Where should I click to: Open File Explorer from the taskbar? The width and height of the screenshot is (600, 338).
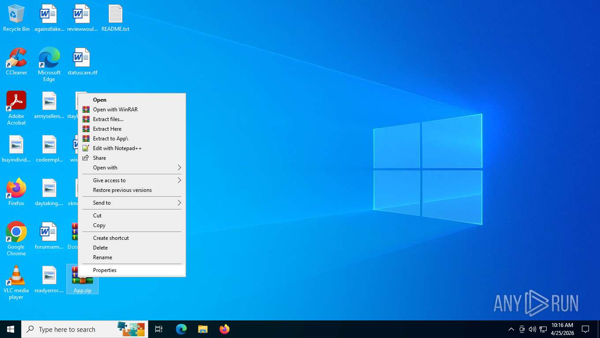click(202, 329)
